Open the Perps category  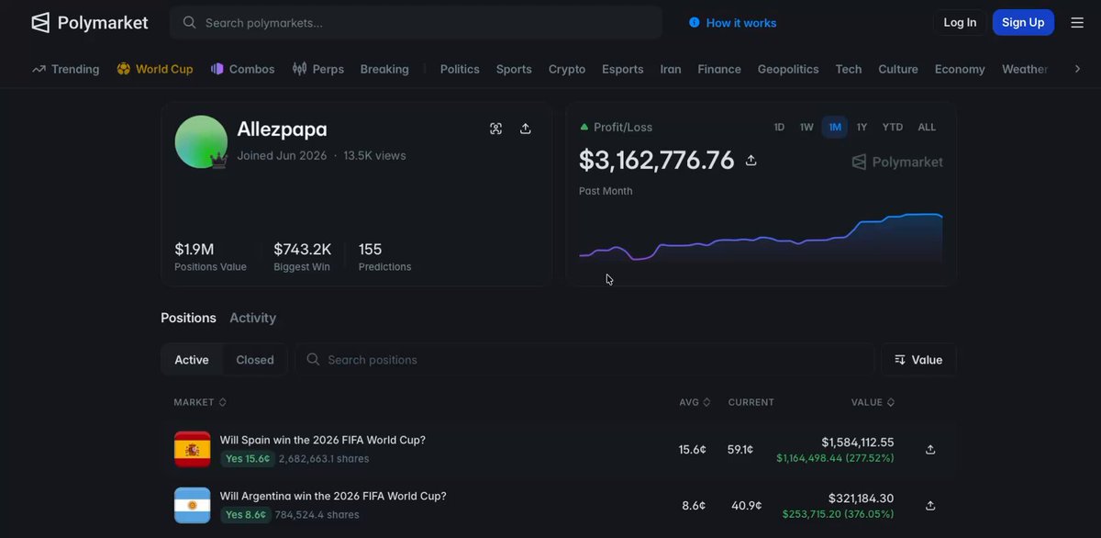click(318, 69)
